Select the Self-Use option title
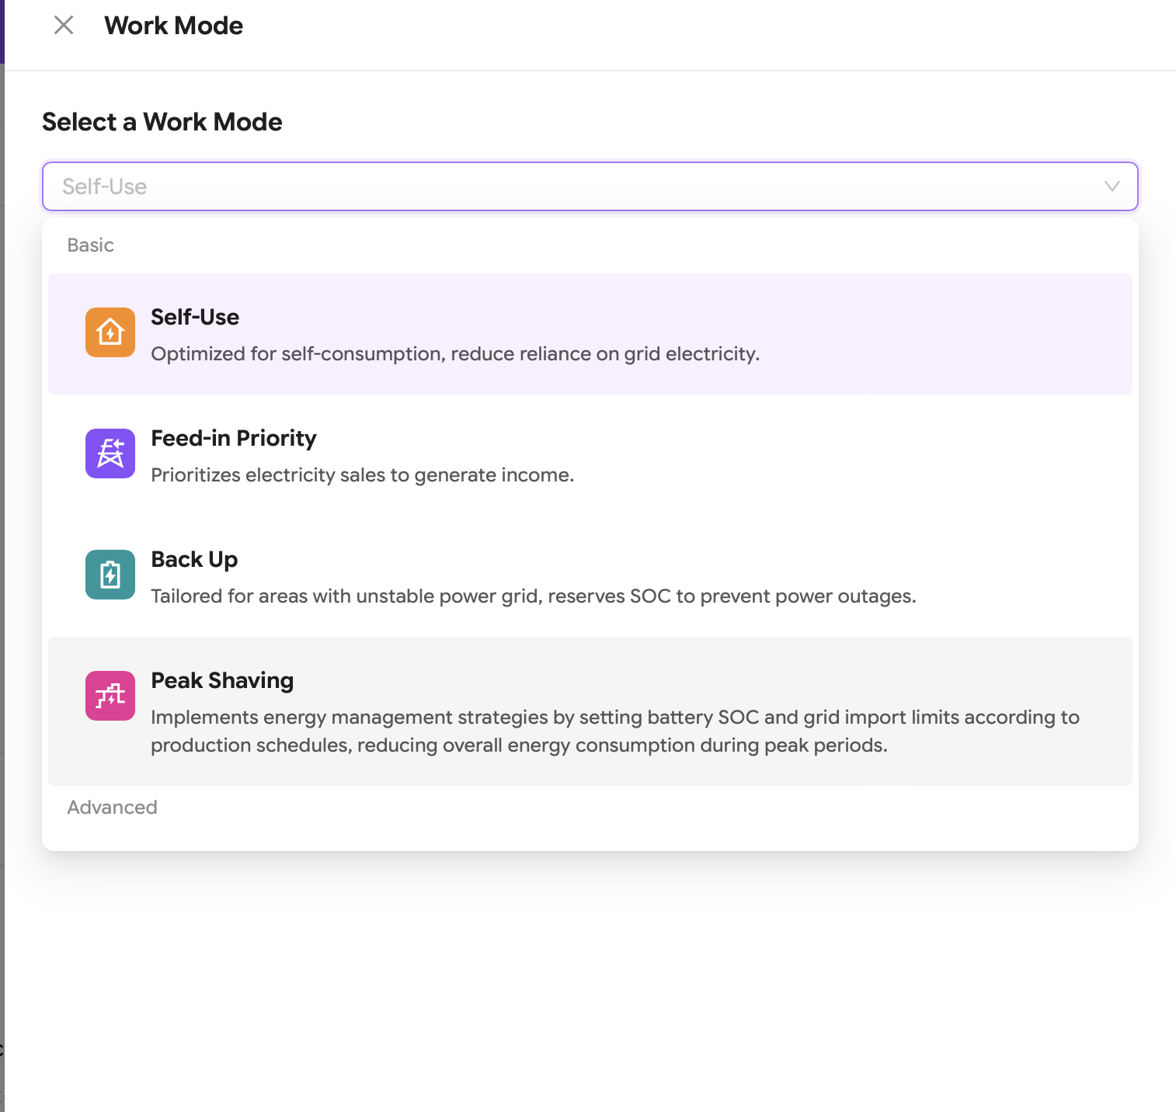The width and height of the screenshot is (1176, 1112). (195, 317)
